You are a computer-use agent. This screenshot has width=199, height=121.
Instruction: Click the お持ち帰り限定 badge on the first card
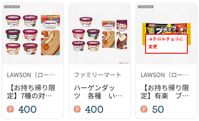click(12, 7)
